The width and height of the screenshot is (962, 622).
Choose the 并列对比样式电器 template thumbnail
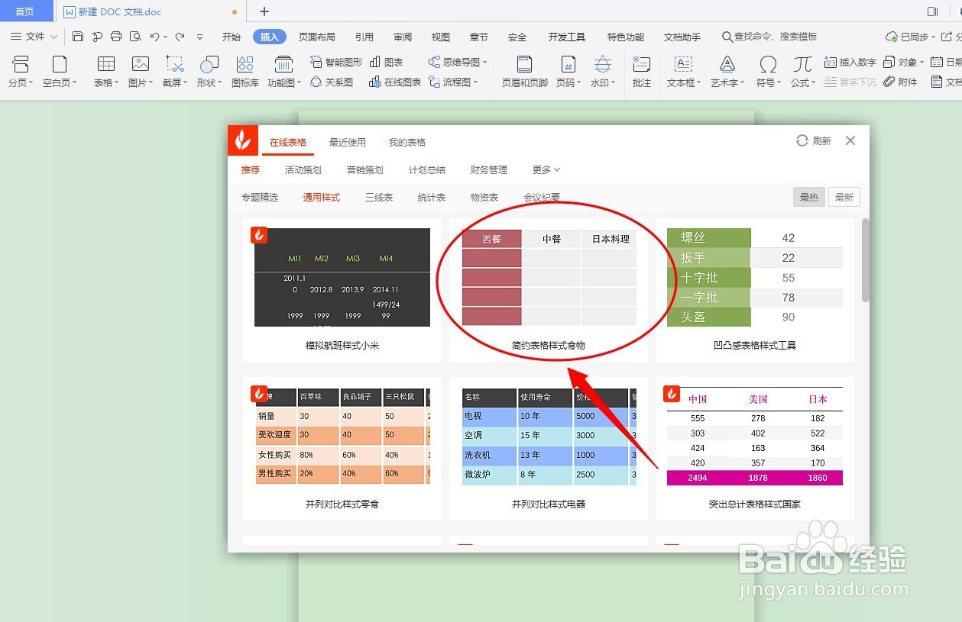[x=549, y=436]
